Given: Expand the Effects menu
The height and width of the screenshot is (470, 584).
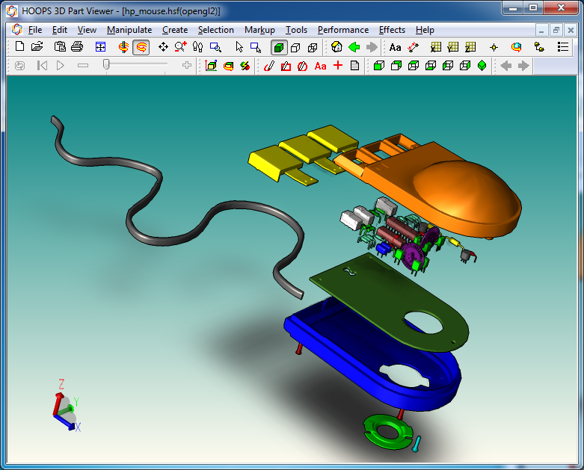Looking at the screenshot, I should click(x=392, y=30).
